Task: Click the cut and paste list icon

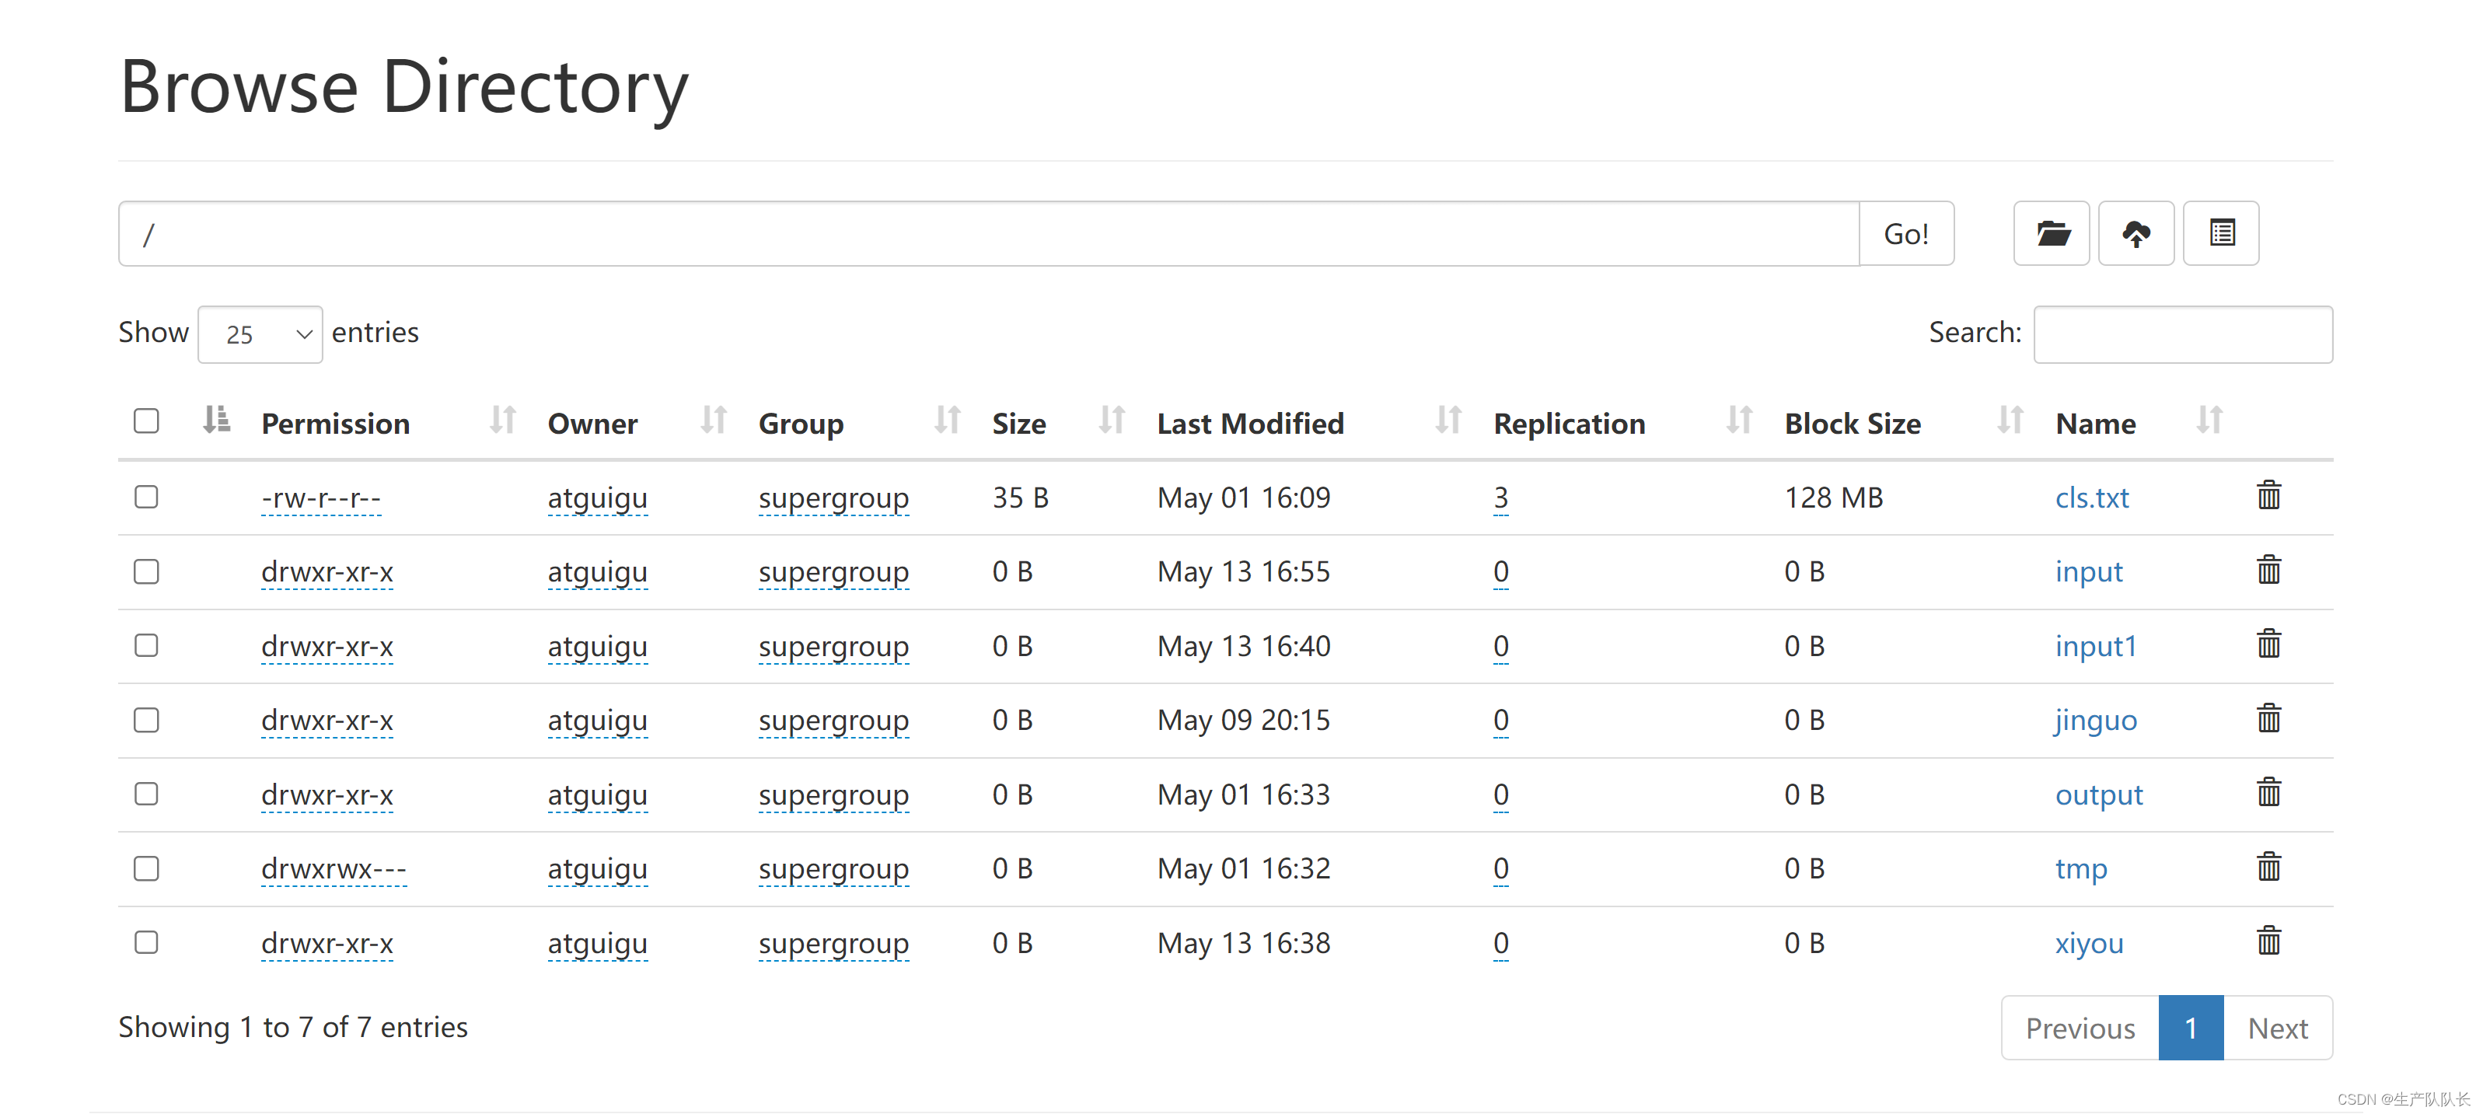Action: tap(2221, 233)
